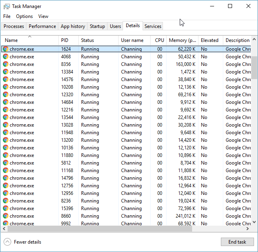
Task: Select the memory value 241,012 K
Action: point(186,216)
